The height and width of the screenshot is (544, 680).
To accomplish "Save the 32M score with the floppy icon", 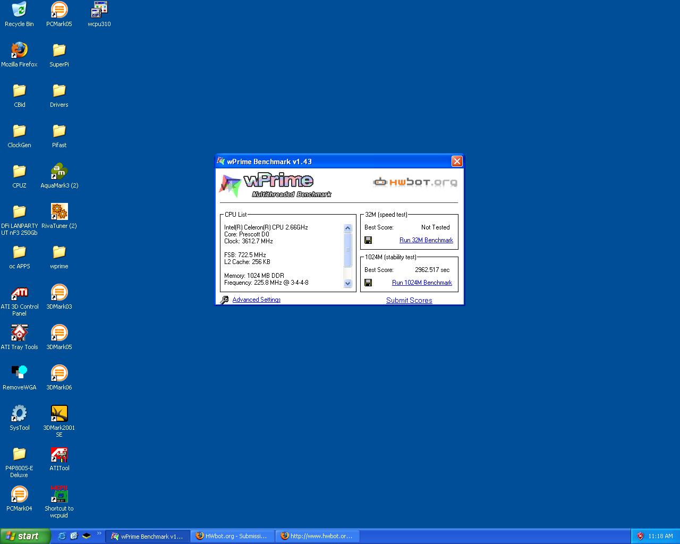I will point(368,240).
